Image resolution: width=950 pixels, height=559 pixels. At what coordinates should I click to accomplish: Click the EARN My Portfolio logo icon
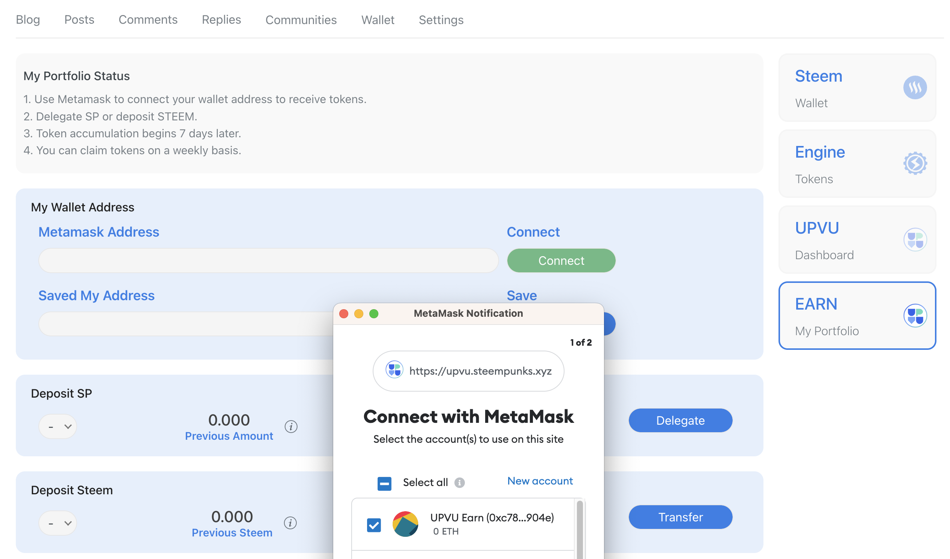[915, 315]
